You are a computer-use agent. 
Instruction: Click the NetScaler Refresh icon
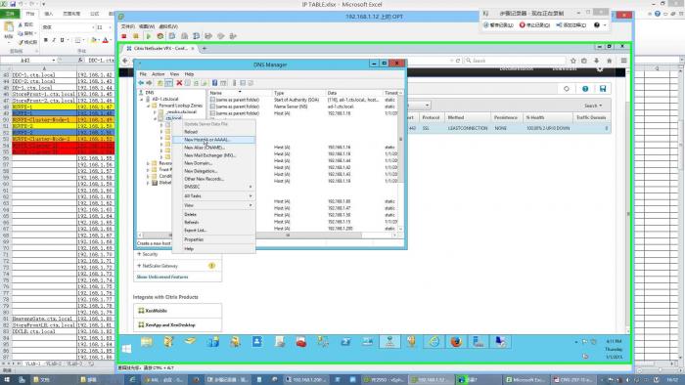click(567, 89)
